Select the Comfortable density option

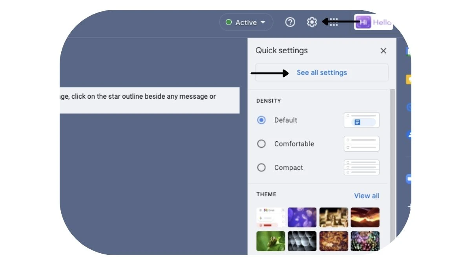coord(261,144)
